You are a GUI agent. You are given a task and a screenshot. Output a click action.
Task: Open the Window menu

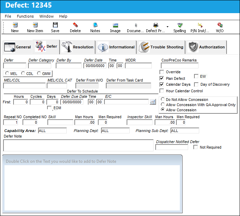point(47,16)
